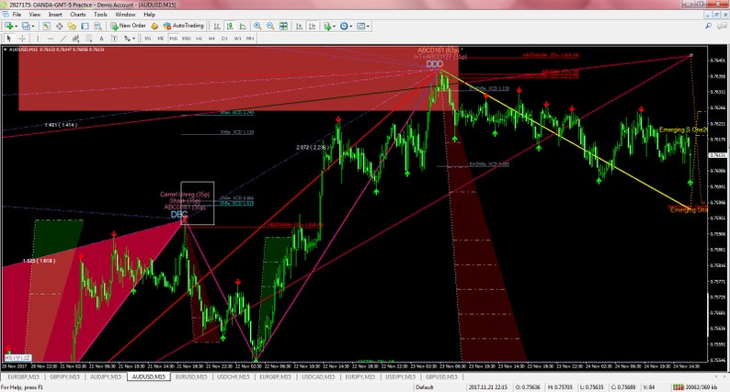Click the DDD pattern label on chart
The width and height of the screenshot is (730, 392).
click(434, 64)
